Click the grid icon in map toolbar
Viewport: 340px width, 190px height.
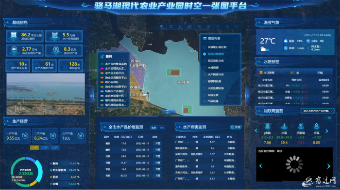[x=190, y=27]
